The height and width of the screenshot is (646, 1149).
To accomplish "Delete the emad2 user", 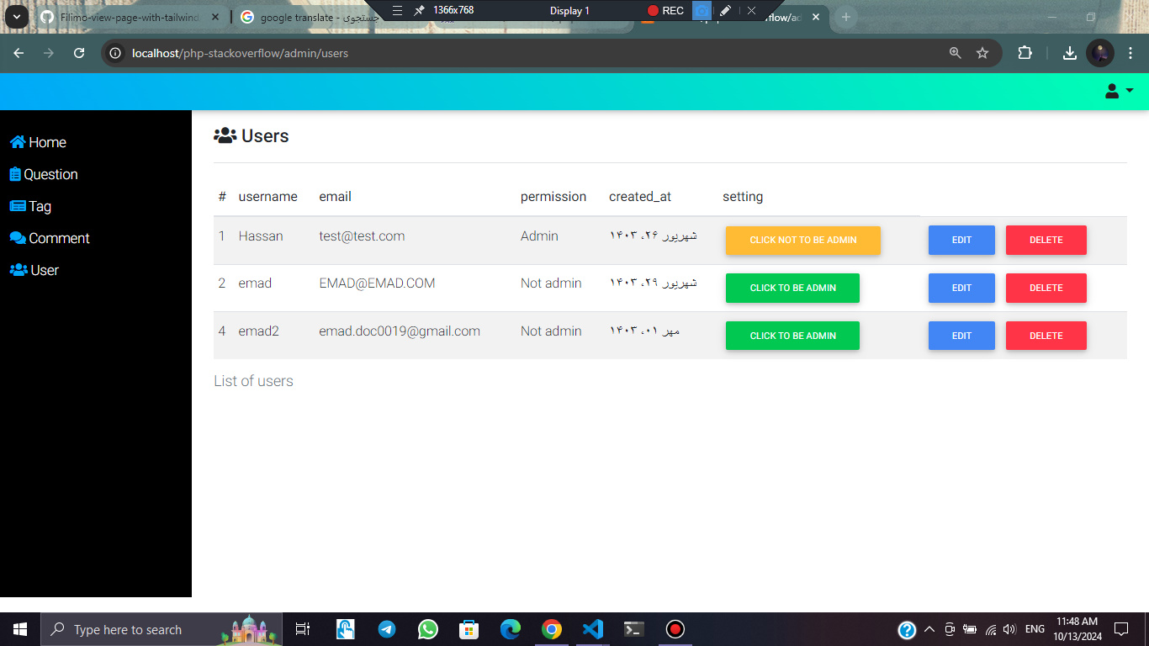I will (1046, 336).
